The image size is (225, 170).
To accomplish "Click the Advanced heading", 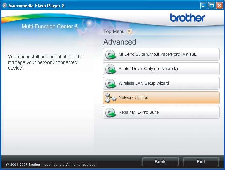I will [120, 42].
